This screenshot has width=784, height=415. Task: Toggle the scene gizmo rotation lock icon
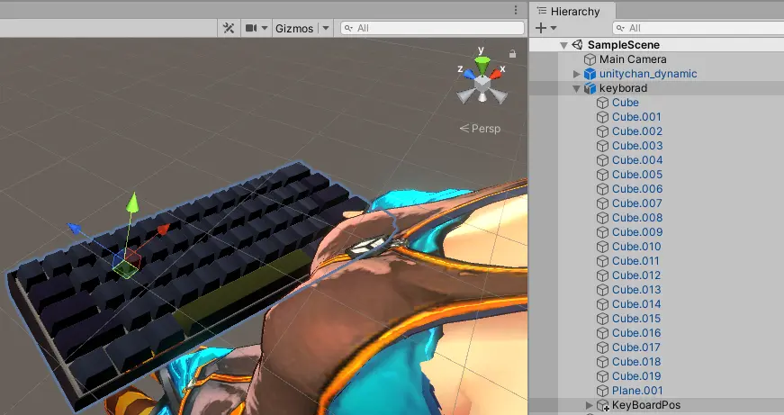(x=512, y=53)
